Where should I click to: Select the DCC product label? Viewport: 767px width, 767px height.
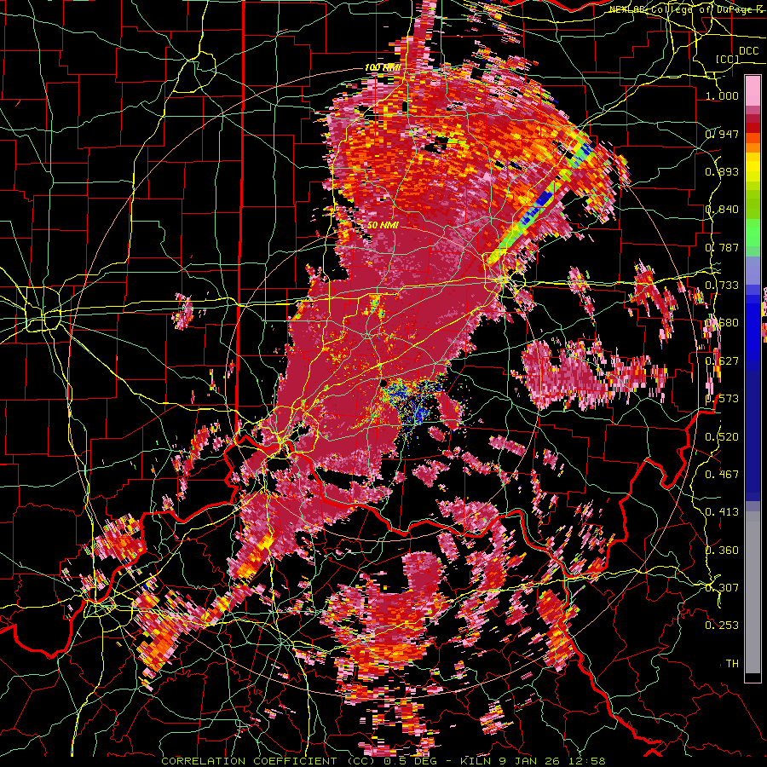tap(748, 51)
